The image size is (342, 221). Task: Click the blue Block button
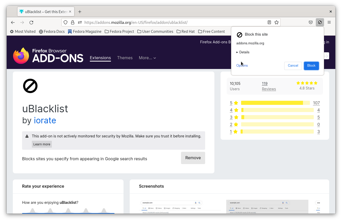(x=311, y=66)
